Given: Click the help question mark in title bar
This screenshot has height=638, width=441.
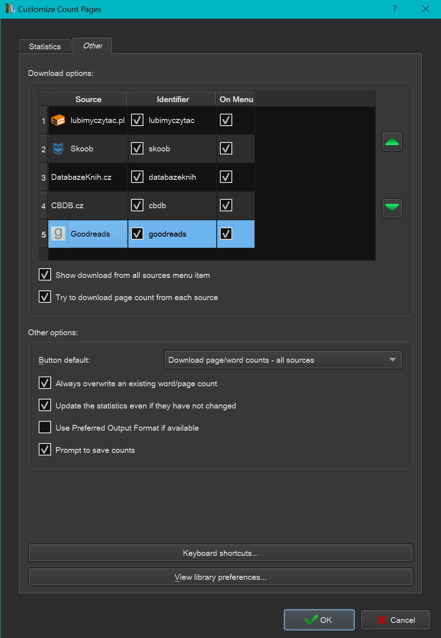Looking at the screenshot, I should pyautogui.click(x=394, y=9).
